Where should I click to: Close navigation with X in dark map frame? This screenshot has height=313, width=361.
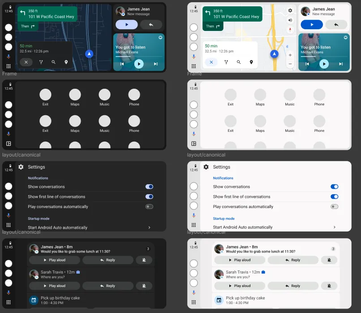pos(26,62)
